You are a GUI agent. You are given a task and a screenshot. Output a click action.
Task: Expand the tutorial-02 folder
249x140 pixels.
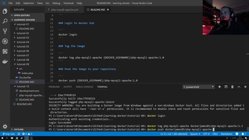pos(23,33)
